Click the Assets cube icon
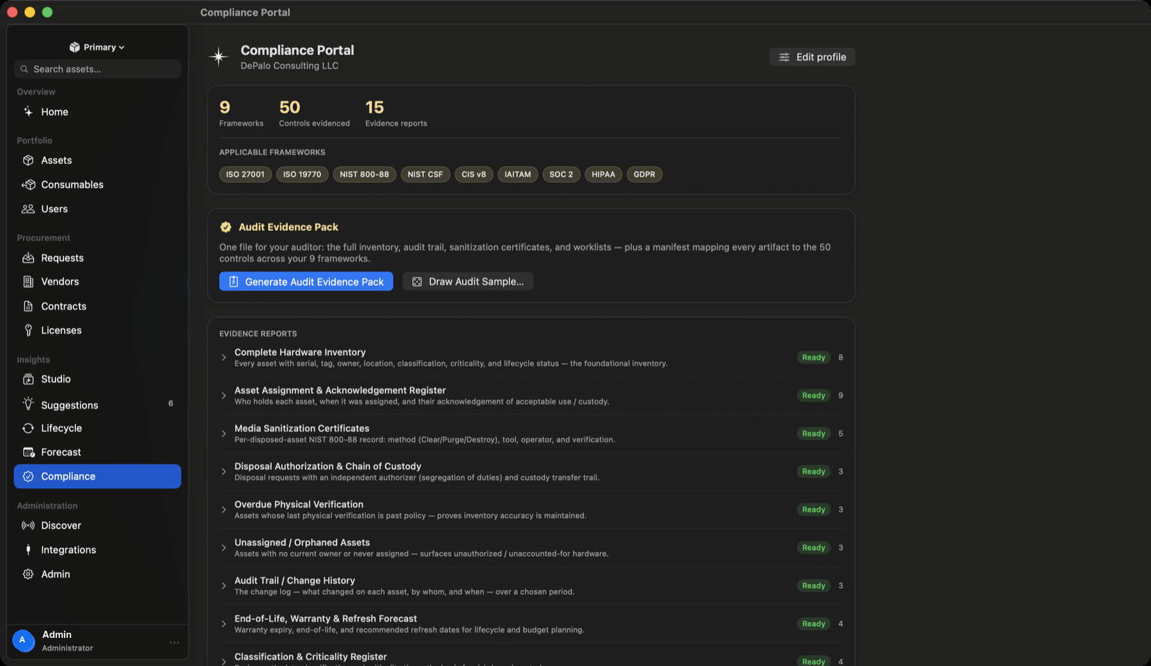 pyautogui.click(x=28, y=160)
